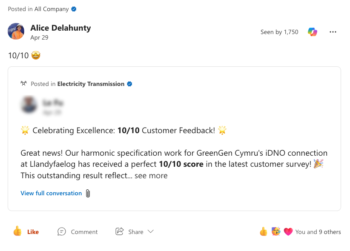The width and height of the screenshot is (350, 251).
Task: Click the verified badge beside All Company
Action: [x=74, y=9]
